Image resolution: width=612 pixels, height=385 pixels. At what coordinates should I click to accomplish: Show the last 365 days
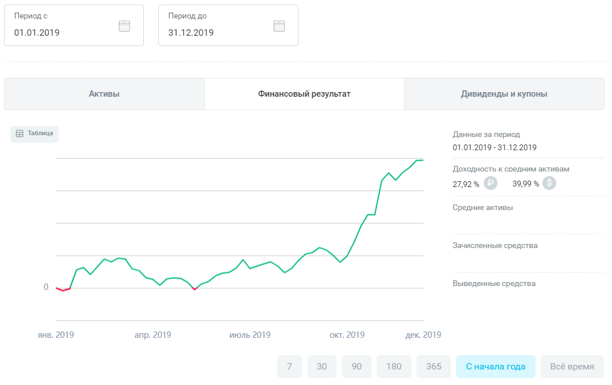coord(434,367)
